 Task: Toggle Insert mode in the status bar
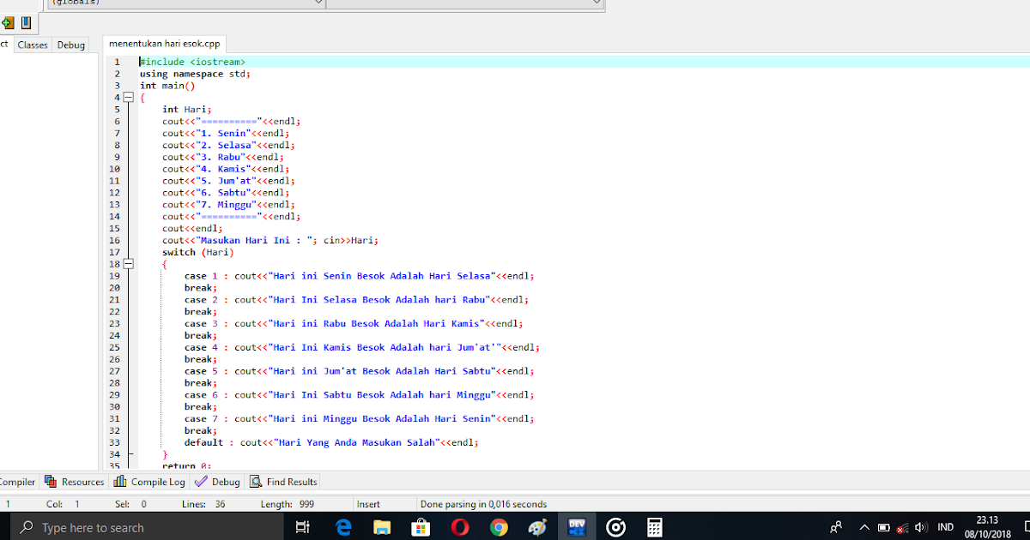pos(367,504)
